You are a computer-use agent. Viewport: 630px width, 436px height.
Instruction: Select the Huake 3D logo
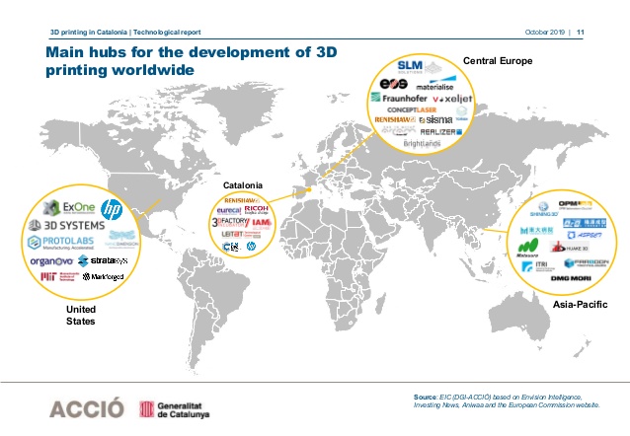570,248
